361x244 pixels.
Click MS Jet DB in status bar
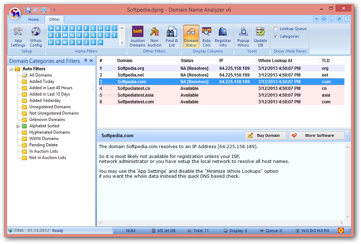[x=164, y=231]
